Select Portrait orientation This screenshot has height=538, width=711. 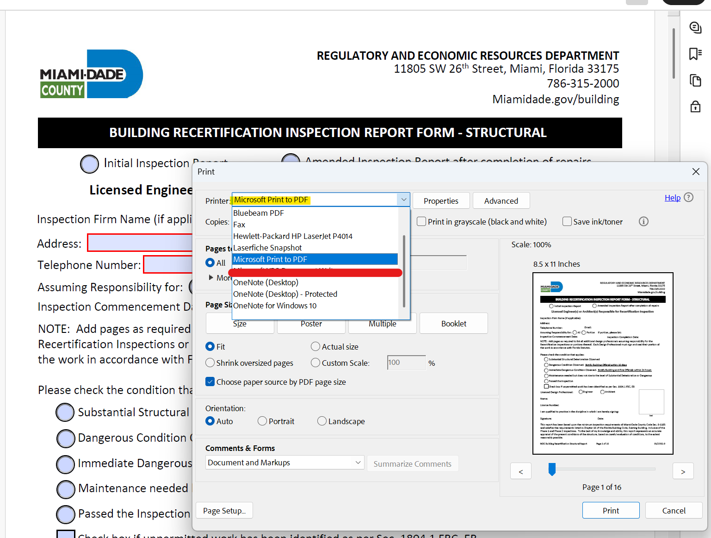tap(262, 421)
